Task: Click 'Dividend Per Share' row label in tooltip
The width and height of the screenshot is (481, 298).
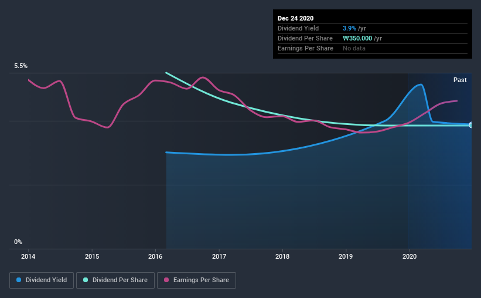Action: point(305,38)
